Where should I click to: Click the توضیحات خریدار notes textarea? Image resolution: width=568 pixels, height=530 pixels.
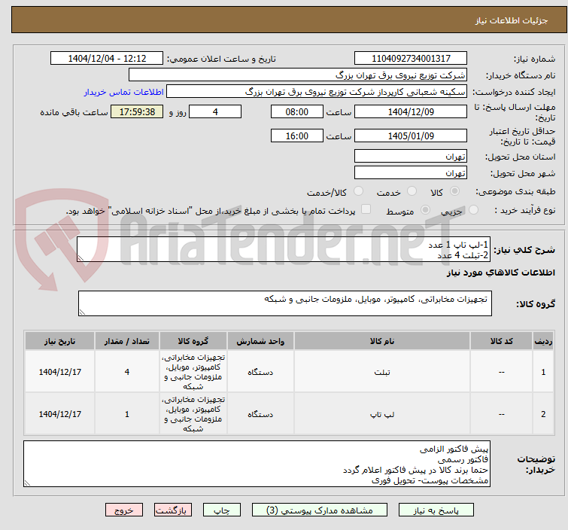[257, 464]
